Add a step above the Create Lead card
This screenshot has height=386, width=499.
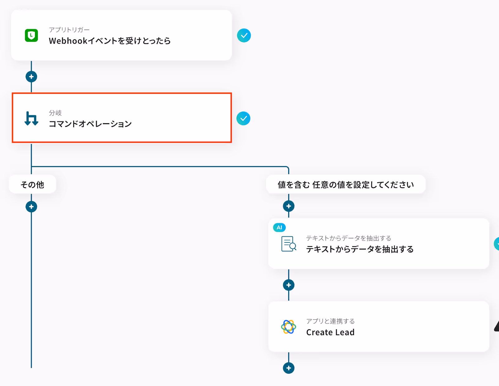coord(289,285)
